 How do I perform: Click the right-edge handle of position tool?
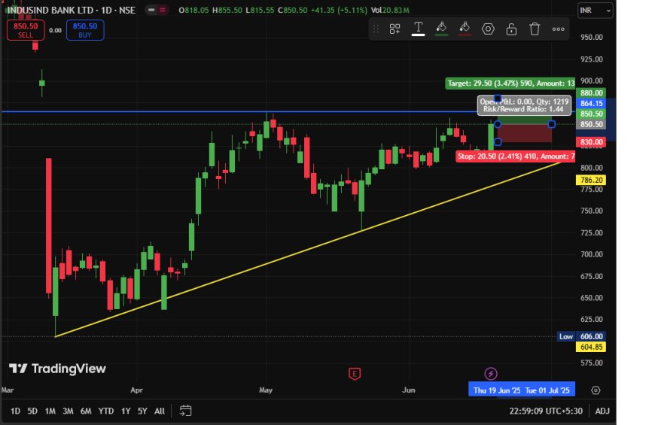click(552, 124)
